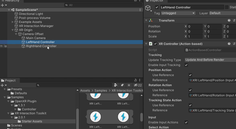Screen dimensions: 236x129
Task: Select Main Camera in Hierarchy
Action: [36, 38]
